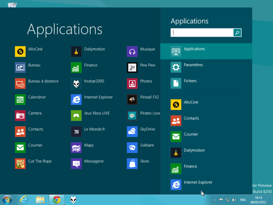Open the Store app icon

pyautogui.click(x=132, y=164)
